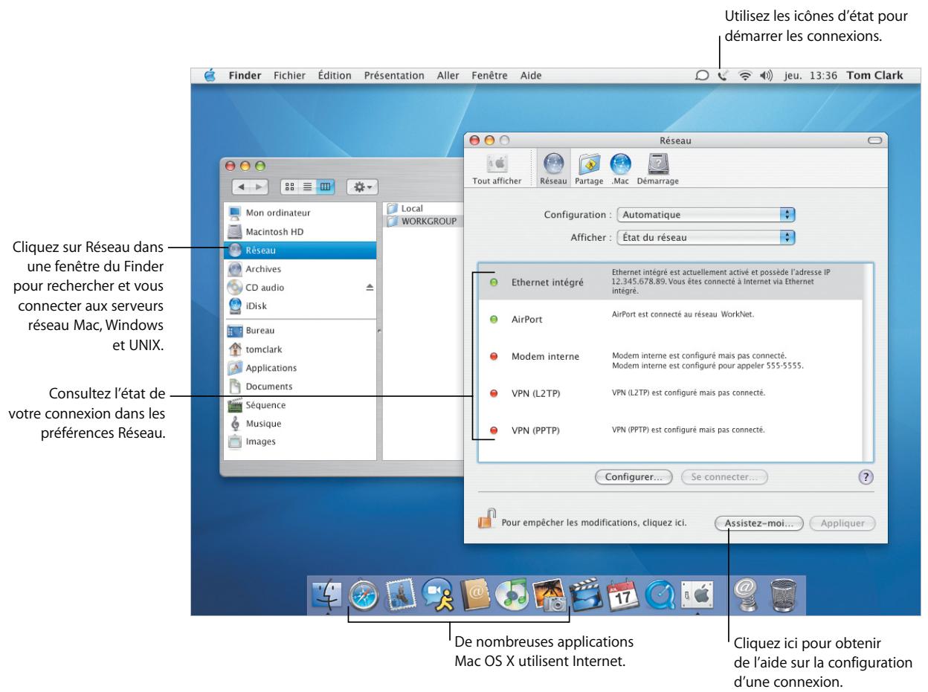928x692 pixels.
Task: Select Macintosh HD in Finder sidebar
Action: click(x=300, y=231)
